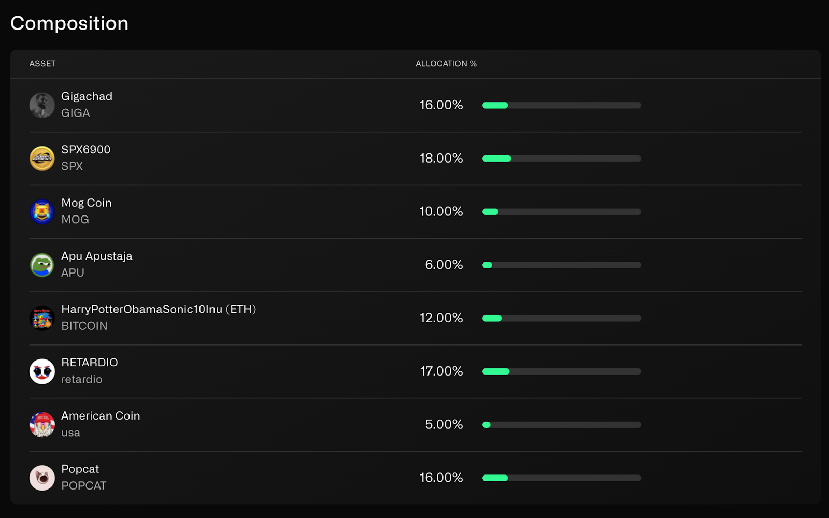Viewport: 829px width, 518px height.
Task: Click the SPX6900 gold coin icon
Action: tap(42, 159)
